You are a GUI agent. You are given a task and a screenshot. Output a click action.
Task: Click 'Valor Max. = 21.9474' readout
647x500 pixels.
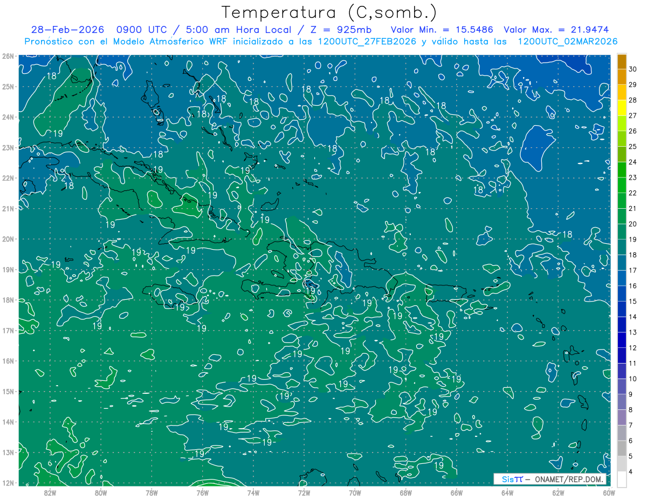pyautogui.click(x=557, y=30)
